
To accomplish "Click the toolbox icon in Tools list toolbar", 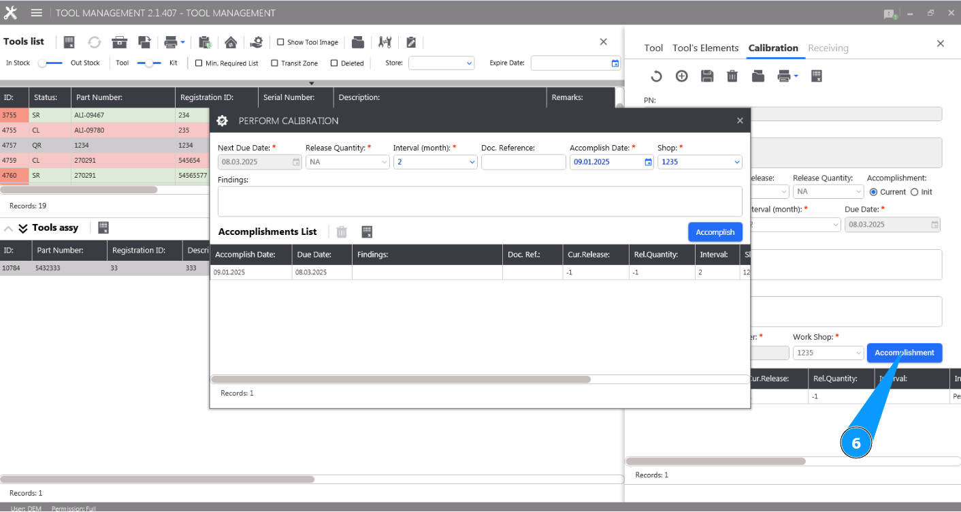I will [x=120, y=42].
